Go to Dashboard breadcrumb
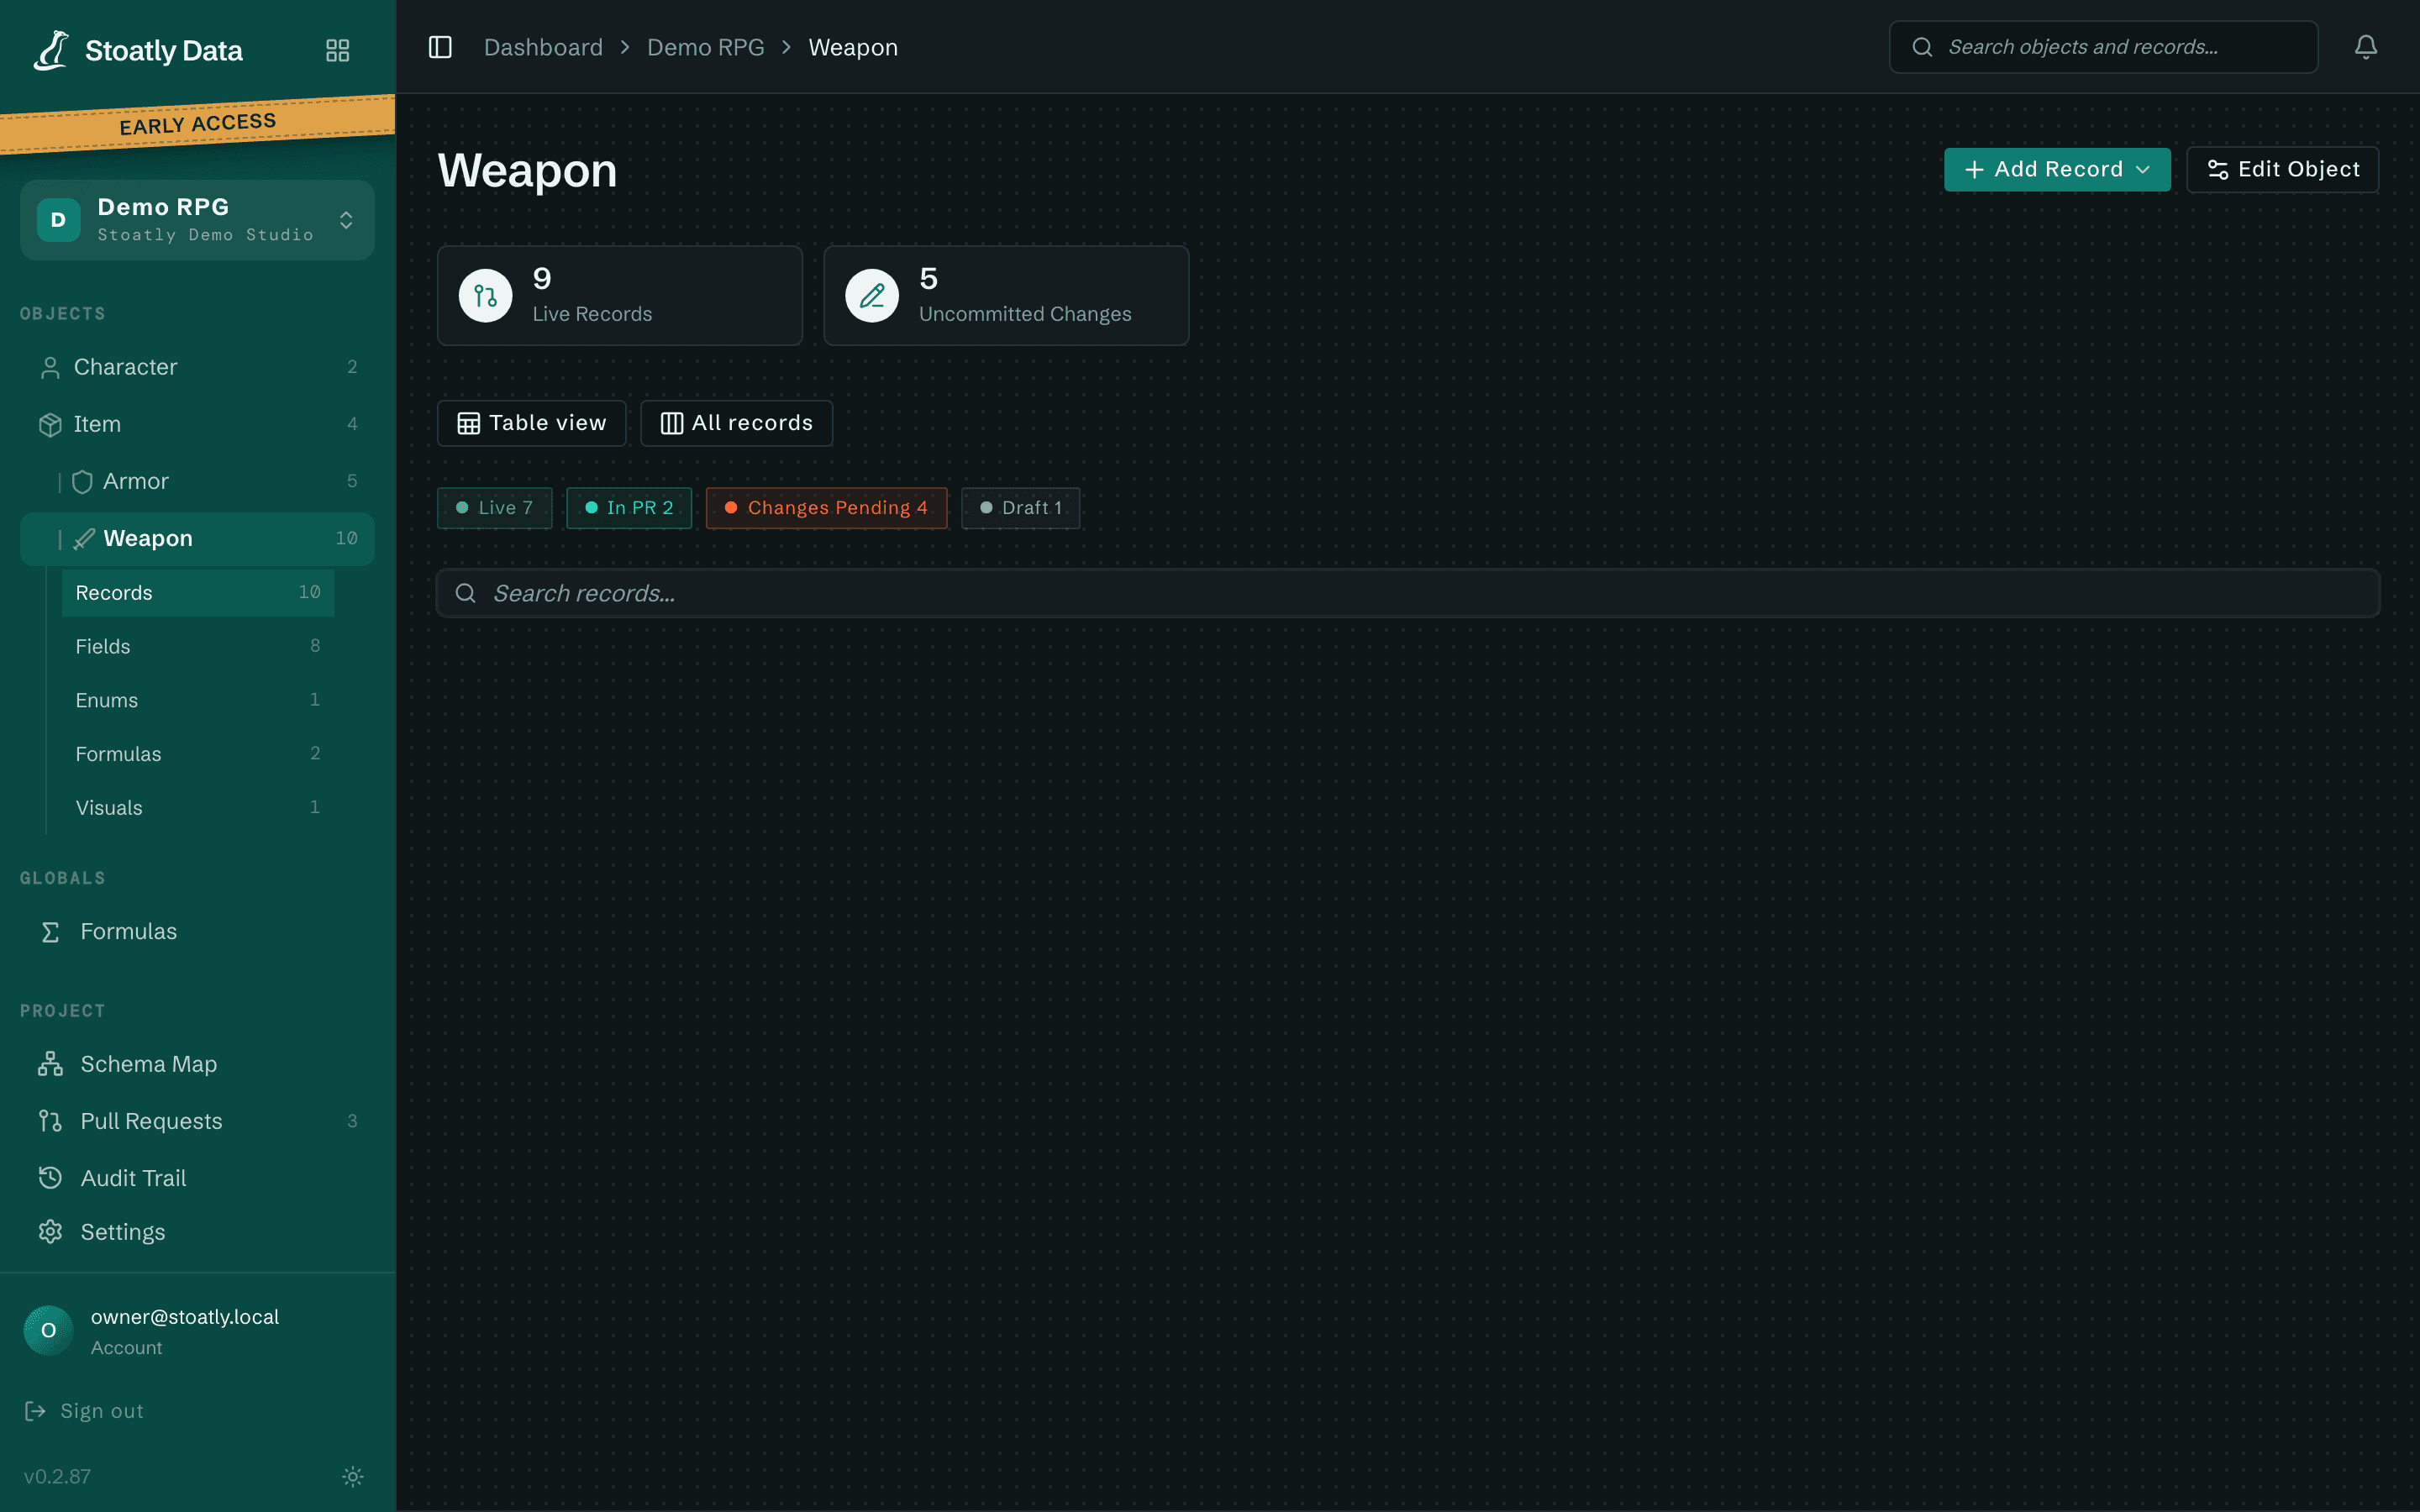2420x1512 pixels. coord(543,47)
